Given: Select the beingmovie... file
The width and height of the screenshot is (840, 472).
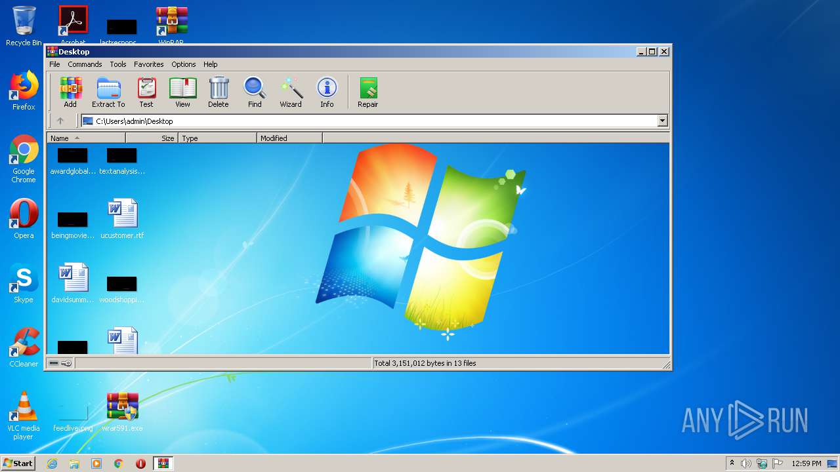Looking at the screenshot, I should coord(73,225).
